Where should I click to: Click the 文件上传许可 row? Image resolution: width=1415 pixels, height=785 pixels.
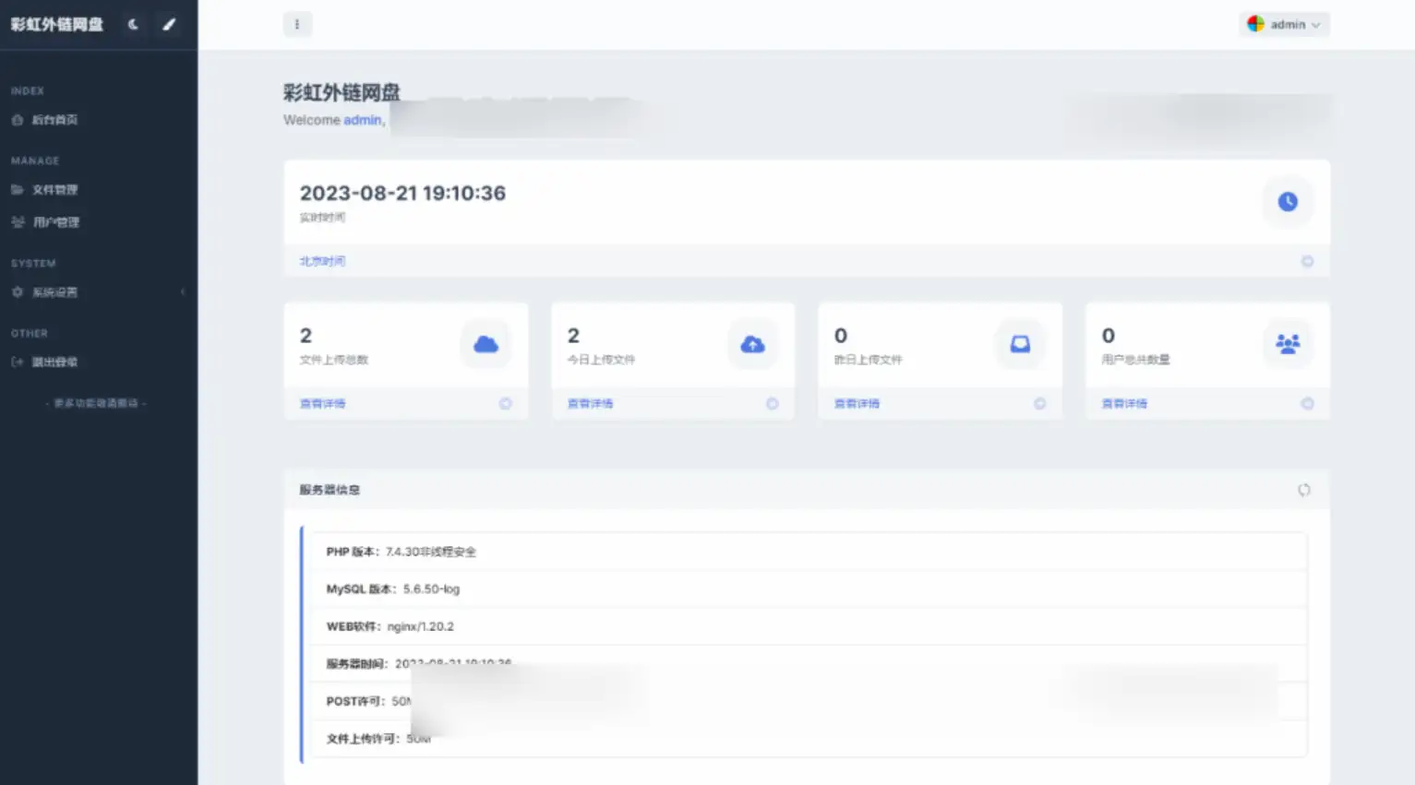[x=809, y=738]
